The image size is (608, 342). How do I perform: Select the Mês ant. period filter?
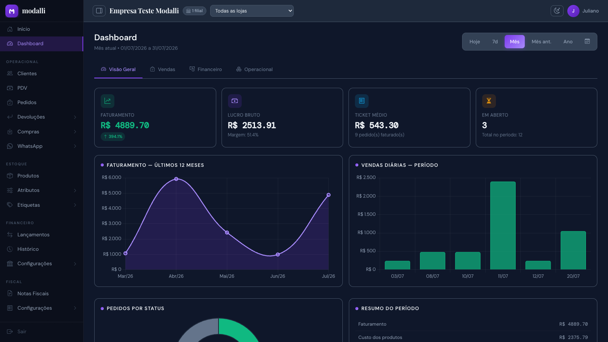coord(541,42)
